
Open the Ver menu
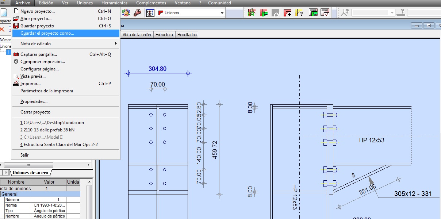[x=65, y=3]
